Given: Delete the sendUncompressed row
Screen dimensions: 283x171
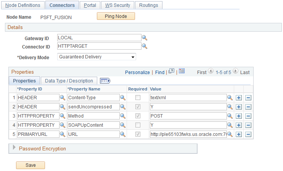Looking at the screenshot, I should [248, 107].
